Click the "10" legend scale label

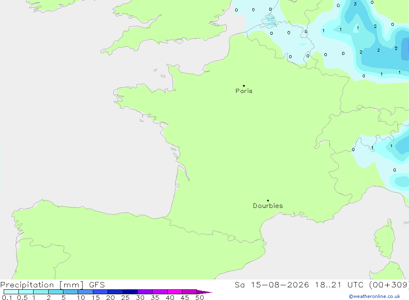pos(81,298)
